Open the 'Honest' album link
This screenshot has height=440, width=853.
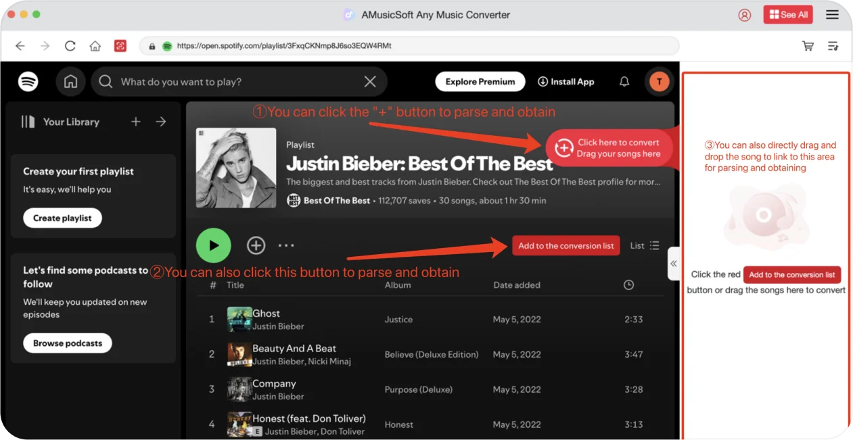pos(399,424)
